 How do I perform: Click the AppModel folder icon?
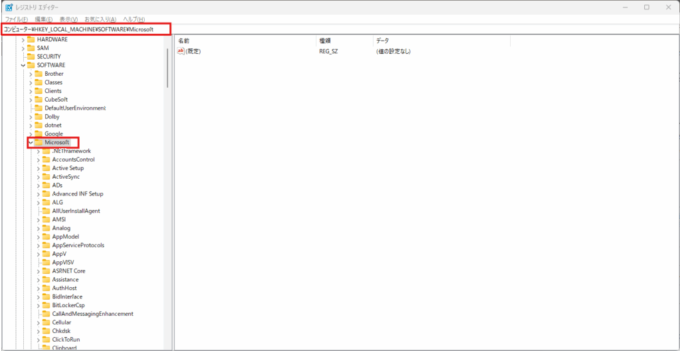pos(46,236)
